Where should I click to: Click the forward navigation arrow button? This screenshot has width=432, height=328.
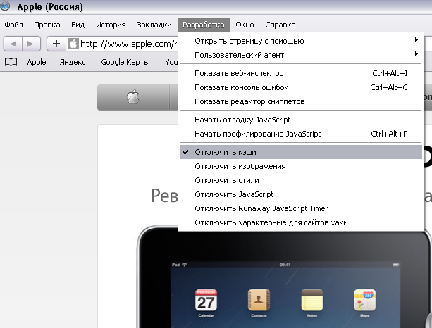coord(32,44)
